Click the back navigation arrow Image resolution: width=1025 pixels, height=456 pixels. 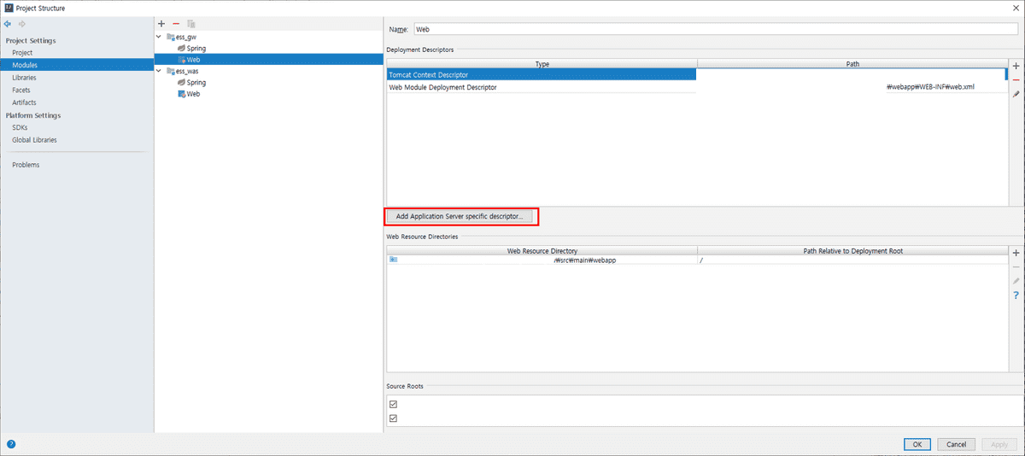click(9, 24)
